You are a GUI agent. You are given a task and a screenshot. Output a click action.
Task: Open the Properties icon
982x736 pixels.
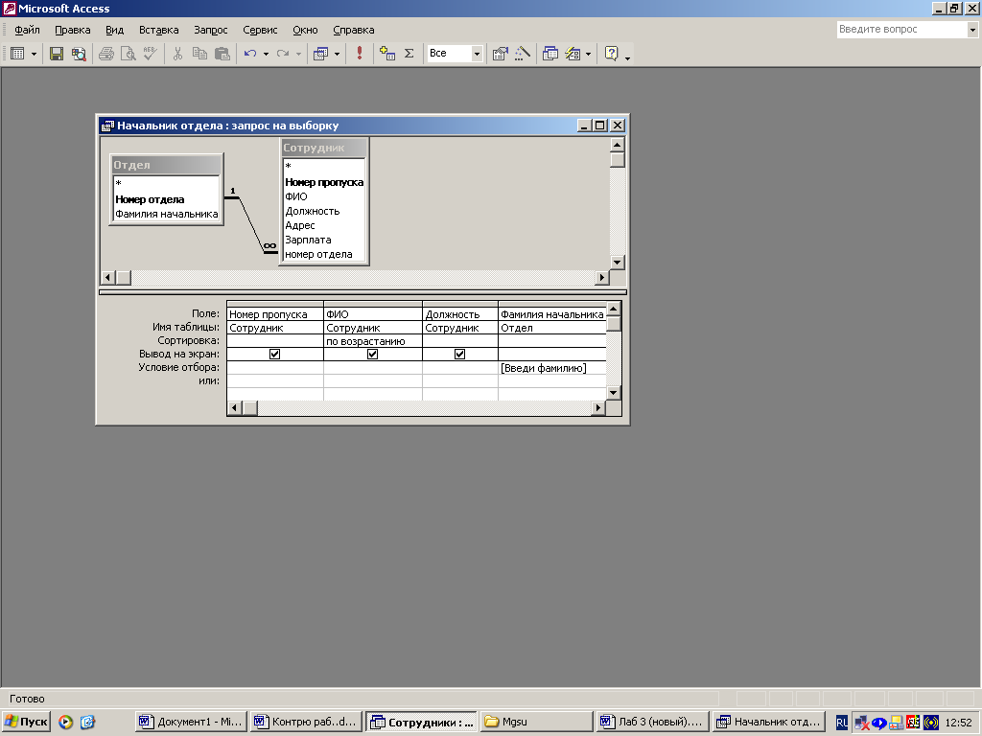click(x=500, y=54)
